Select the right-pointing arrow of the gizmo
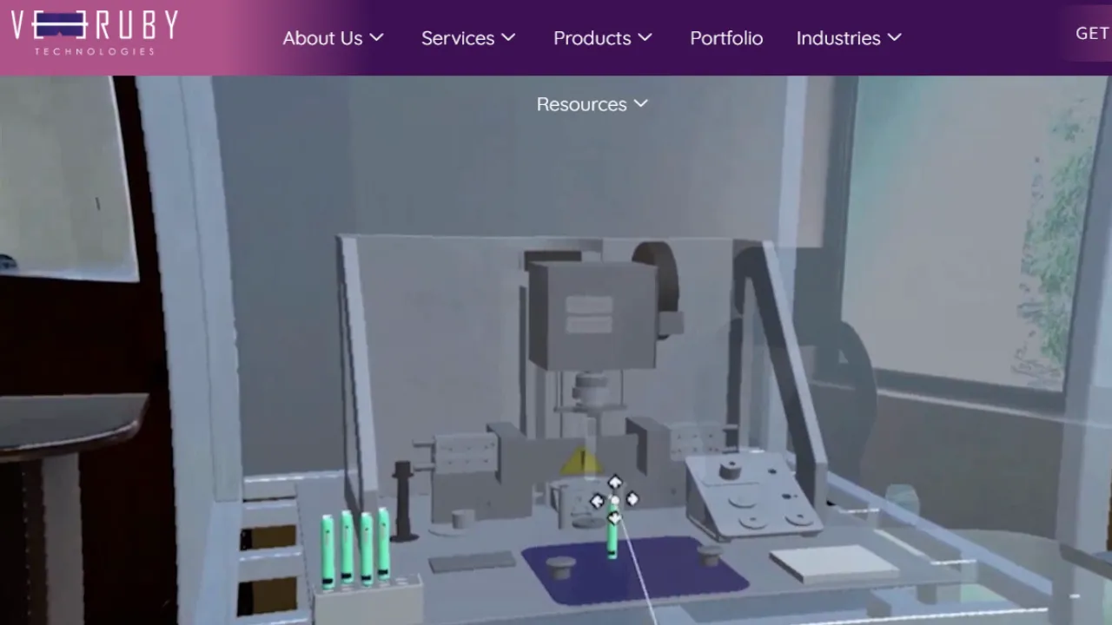 (x=632, y=499)
